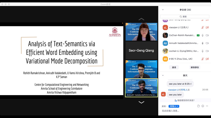
Task: Click the screen share icon beside CoChair-Rohith
Action: (x=198, y=35)
